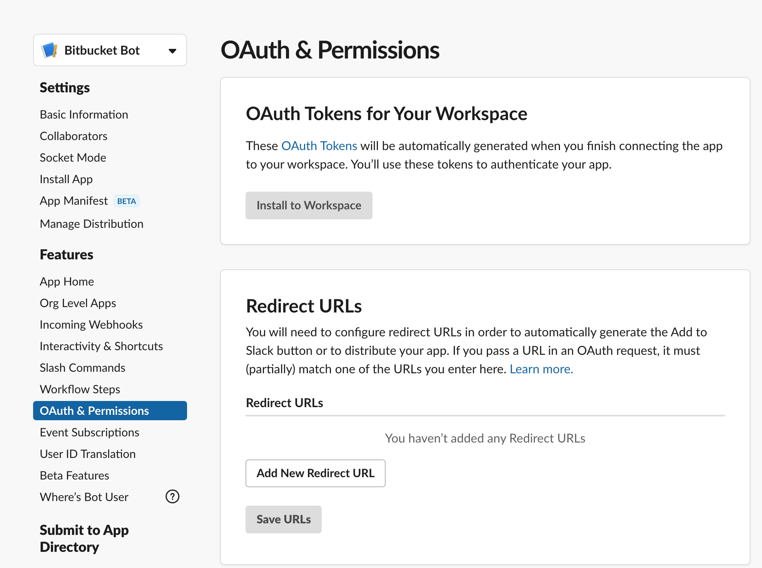Expand the Bitbucket Bot app selector dropdown

[x=172, y=51]
